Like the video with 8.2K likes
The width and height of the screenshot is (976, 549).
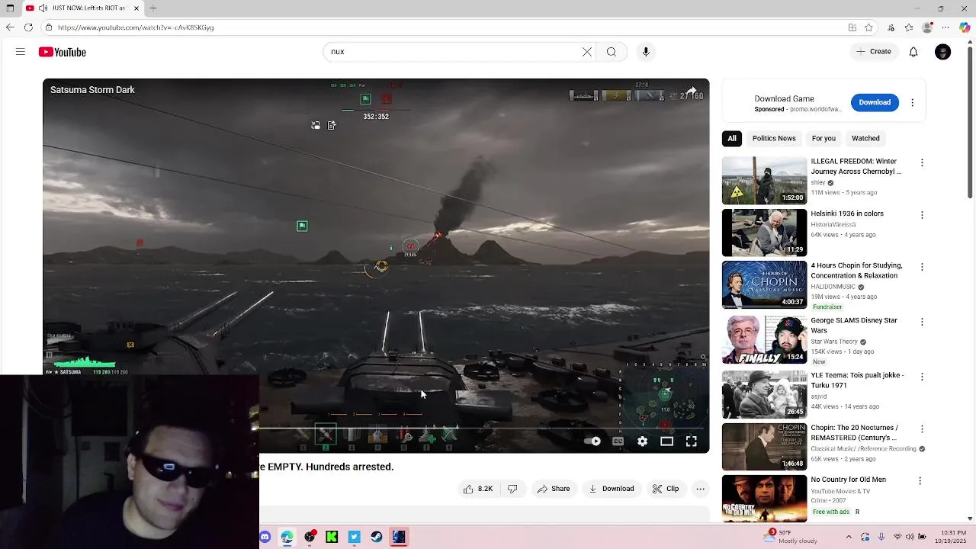tap(478, 489)
